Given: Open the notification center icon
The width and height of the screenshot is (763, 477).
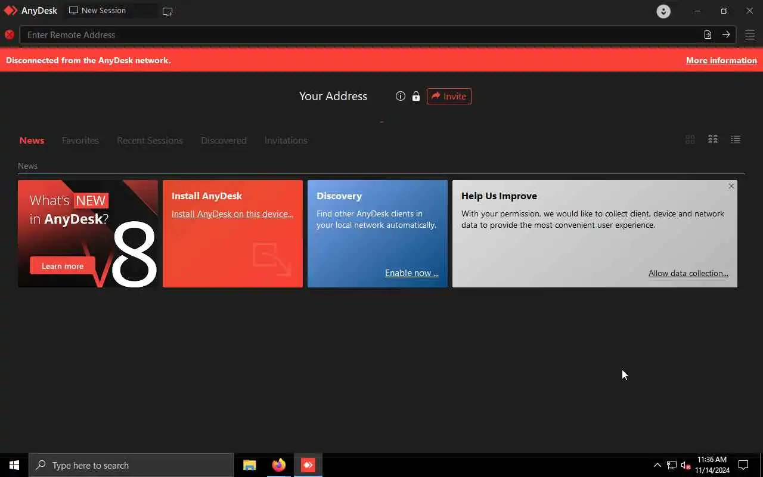Looking at the screenshot, I should coord(743,465).
